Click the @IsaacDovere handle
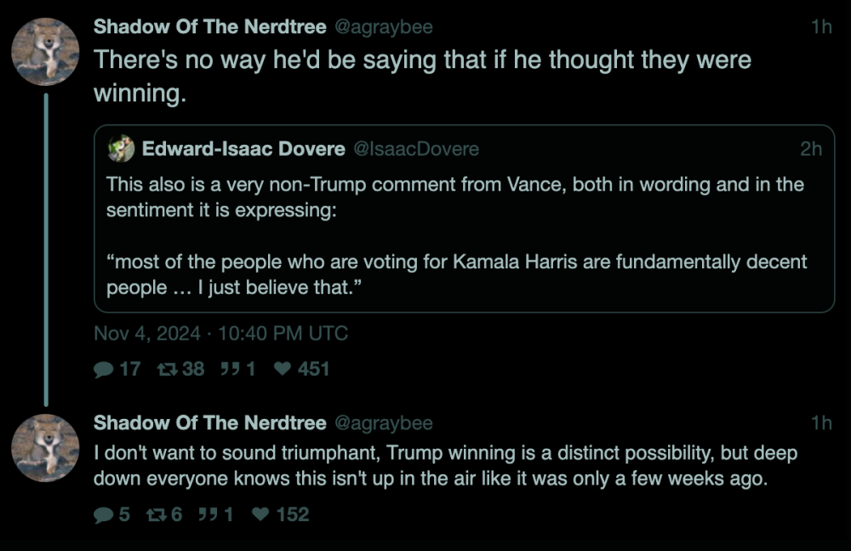This screenshot has width=851, height=551. coord(415,149)
